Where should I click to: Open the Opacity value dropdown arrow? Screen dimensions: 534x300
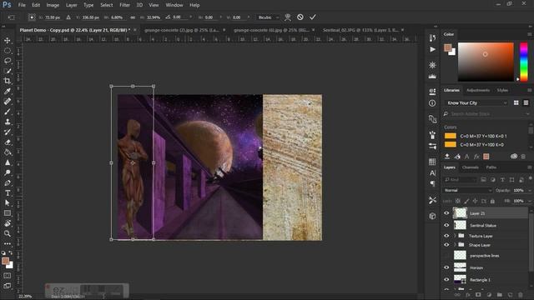click(x=529, y=191)
